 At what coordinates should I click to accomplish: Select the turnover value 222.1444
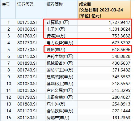pos(121,111)
